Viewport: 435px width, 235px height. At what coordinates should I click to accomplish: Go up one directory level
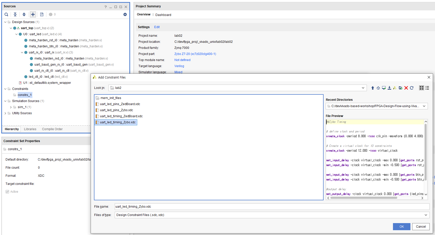[x=373, y=88]
